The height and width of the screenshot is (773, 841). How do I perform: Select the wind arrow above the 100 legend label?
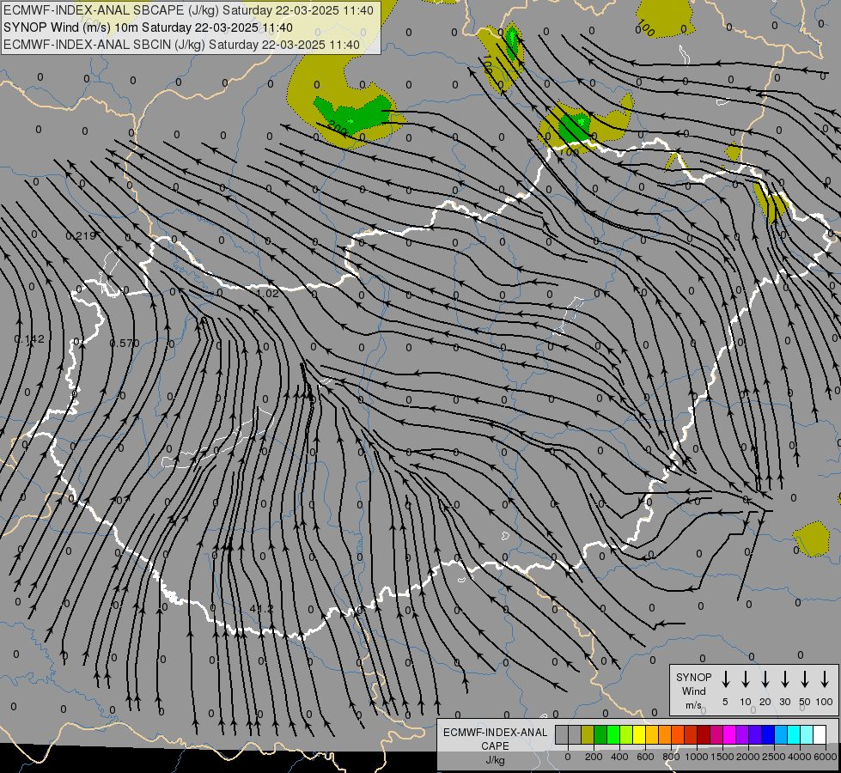[825, 679]
